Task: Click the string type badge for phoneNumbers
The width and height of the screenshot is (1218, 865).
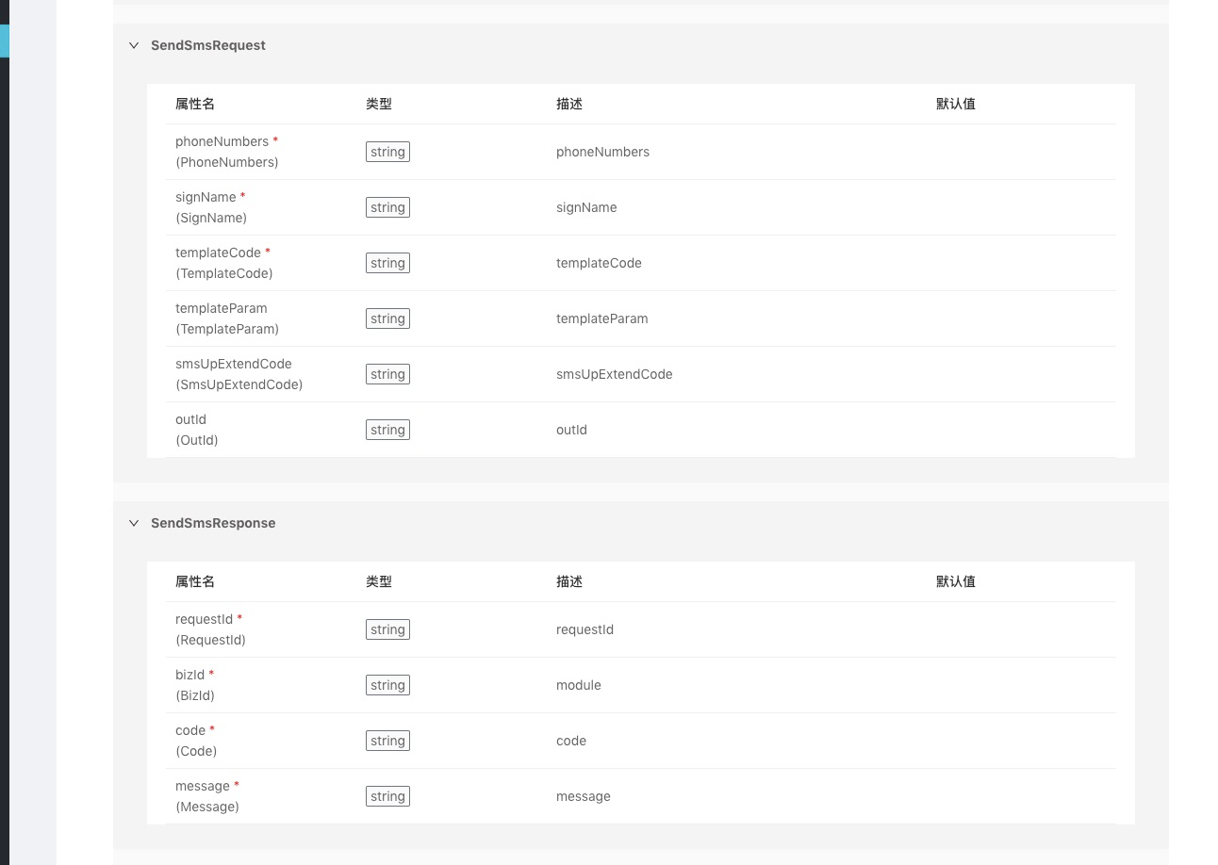Action: [x=387, y=152]
